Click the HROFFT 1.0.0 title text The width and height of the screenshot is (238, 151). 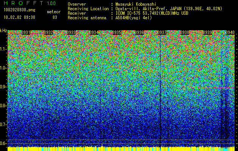tap(30, 3)
